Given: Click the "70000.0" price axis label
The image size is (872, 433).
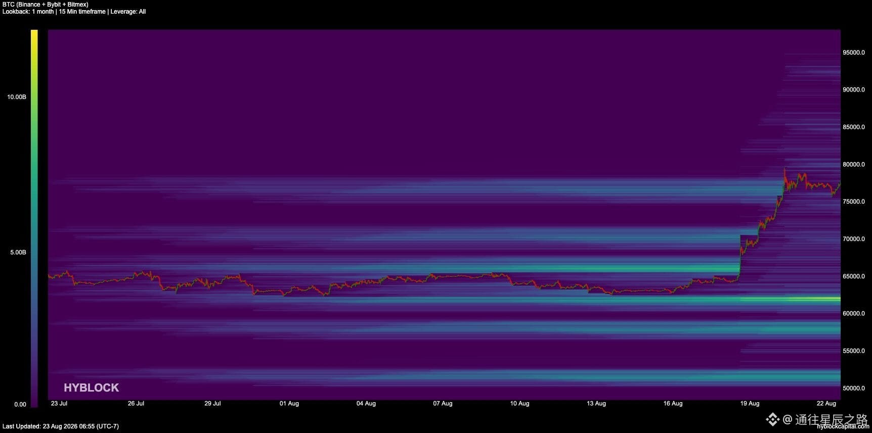Looking at the screenshot, I should [854, 239].
